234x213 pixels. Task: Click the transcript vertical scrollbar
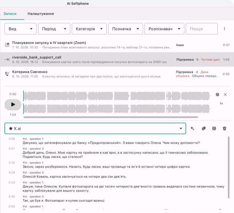pyautogui.click(x=229, y=167)
